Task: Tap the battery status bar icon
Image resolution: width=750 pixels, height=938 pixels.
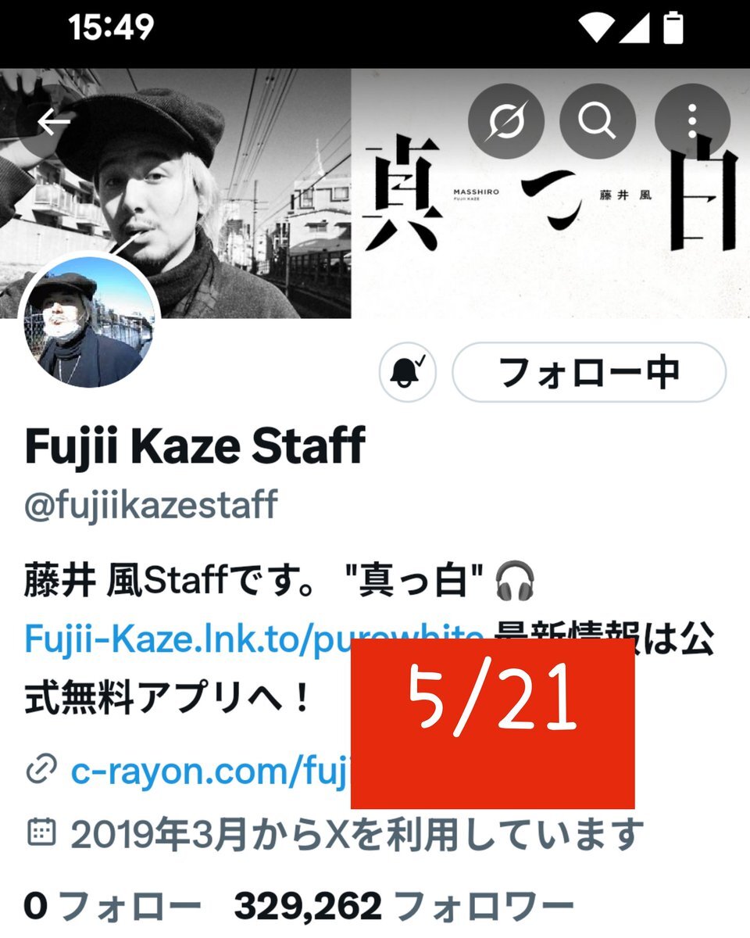Action: click(673, 28)
